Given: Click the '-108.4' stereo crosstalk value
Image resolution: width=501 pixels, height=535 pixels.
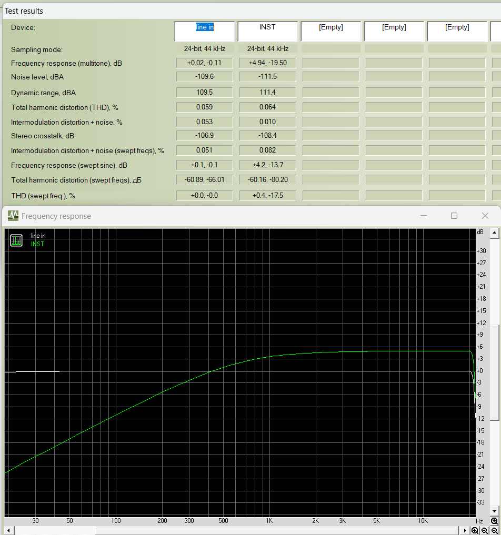Looking at the screenshot, I should click(x=267, y=135).
